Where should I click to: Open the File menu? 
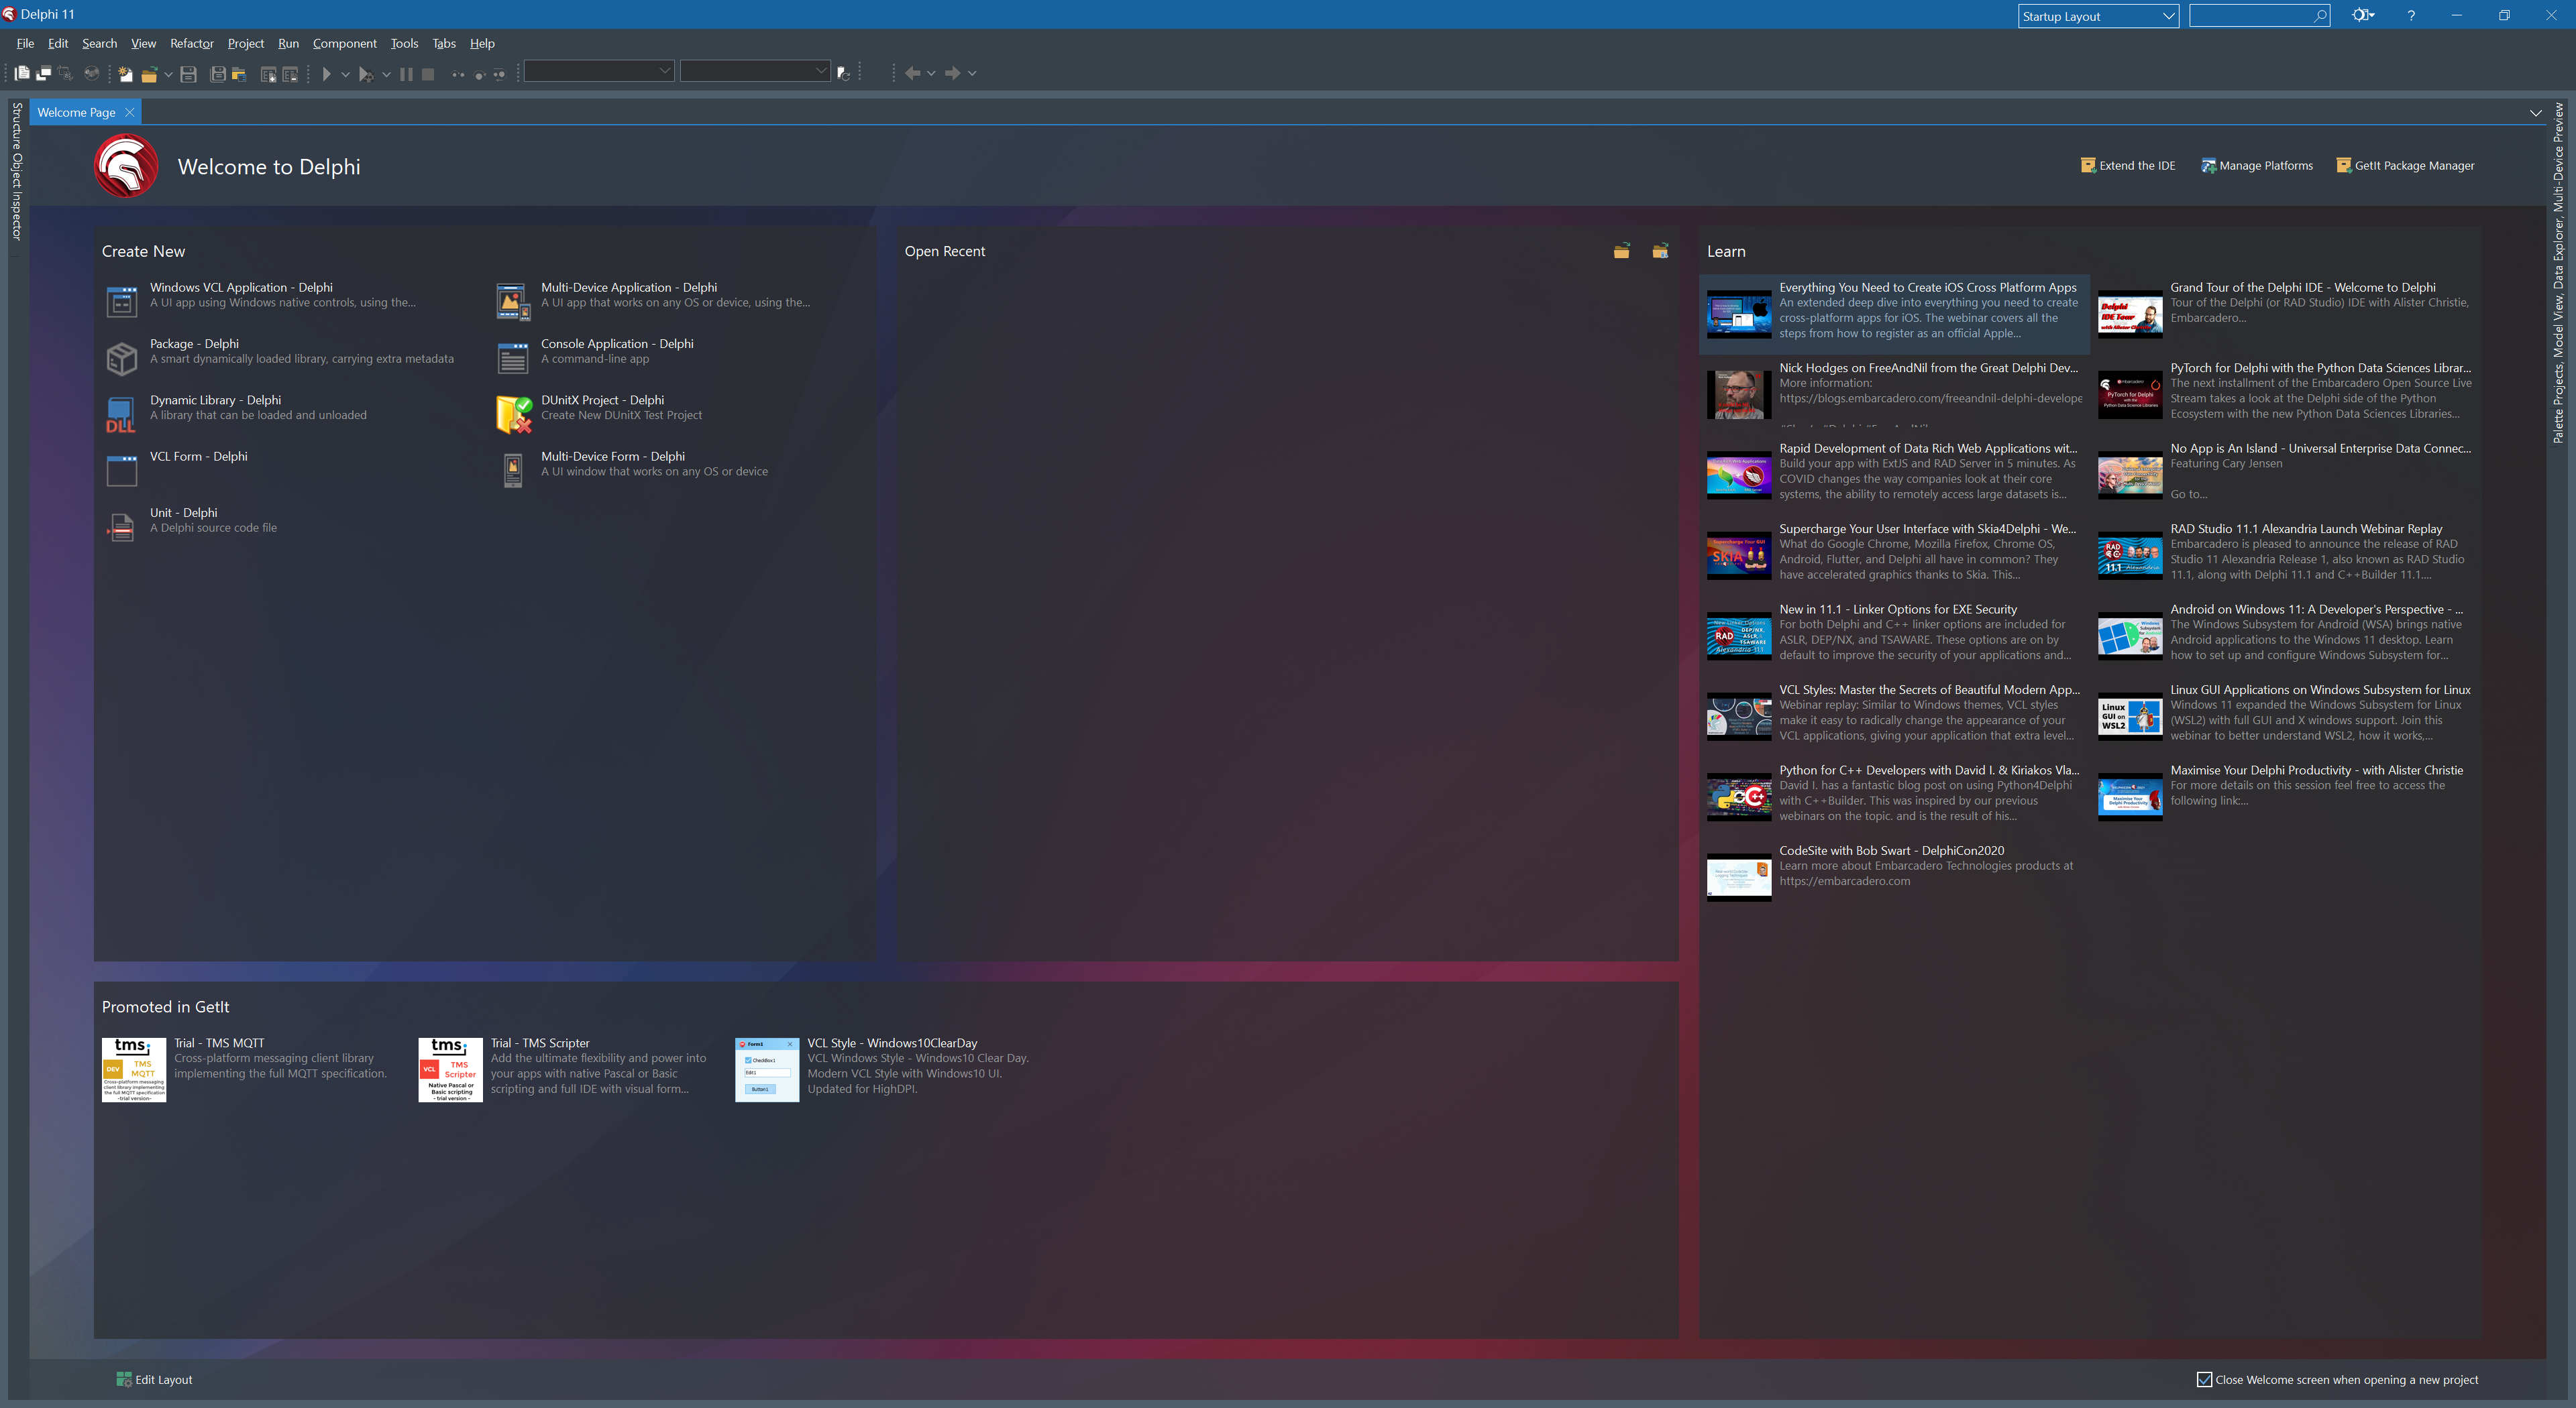(x=25, y=43)
